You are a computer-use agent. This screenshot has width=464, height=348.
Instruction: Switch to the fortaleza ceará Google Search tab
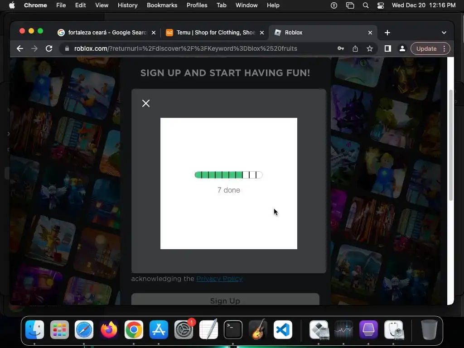pyautogui.click(x=107, y=33)
